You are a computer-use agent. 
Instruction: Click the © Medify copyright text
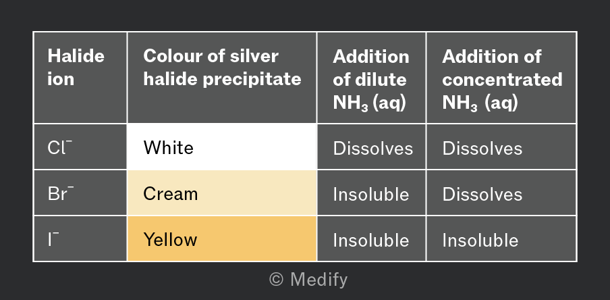308,280
